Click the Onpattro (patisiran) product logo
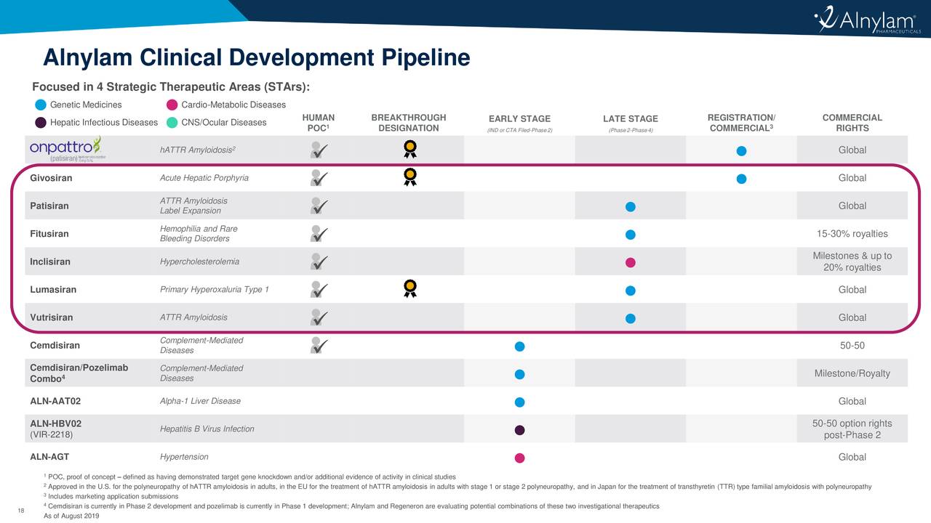This screenshot has width=931, height=523. pos(66,150)
